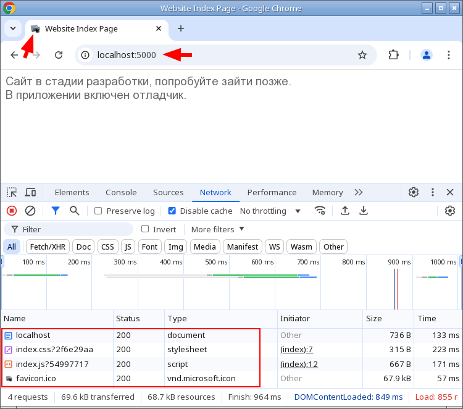Filter requests by Doc type

(x=83, y=247)
